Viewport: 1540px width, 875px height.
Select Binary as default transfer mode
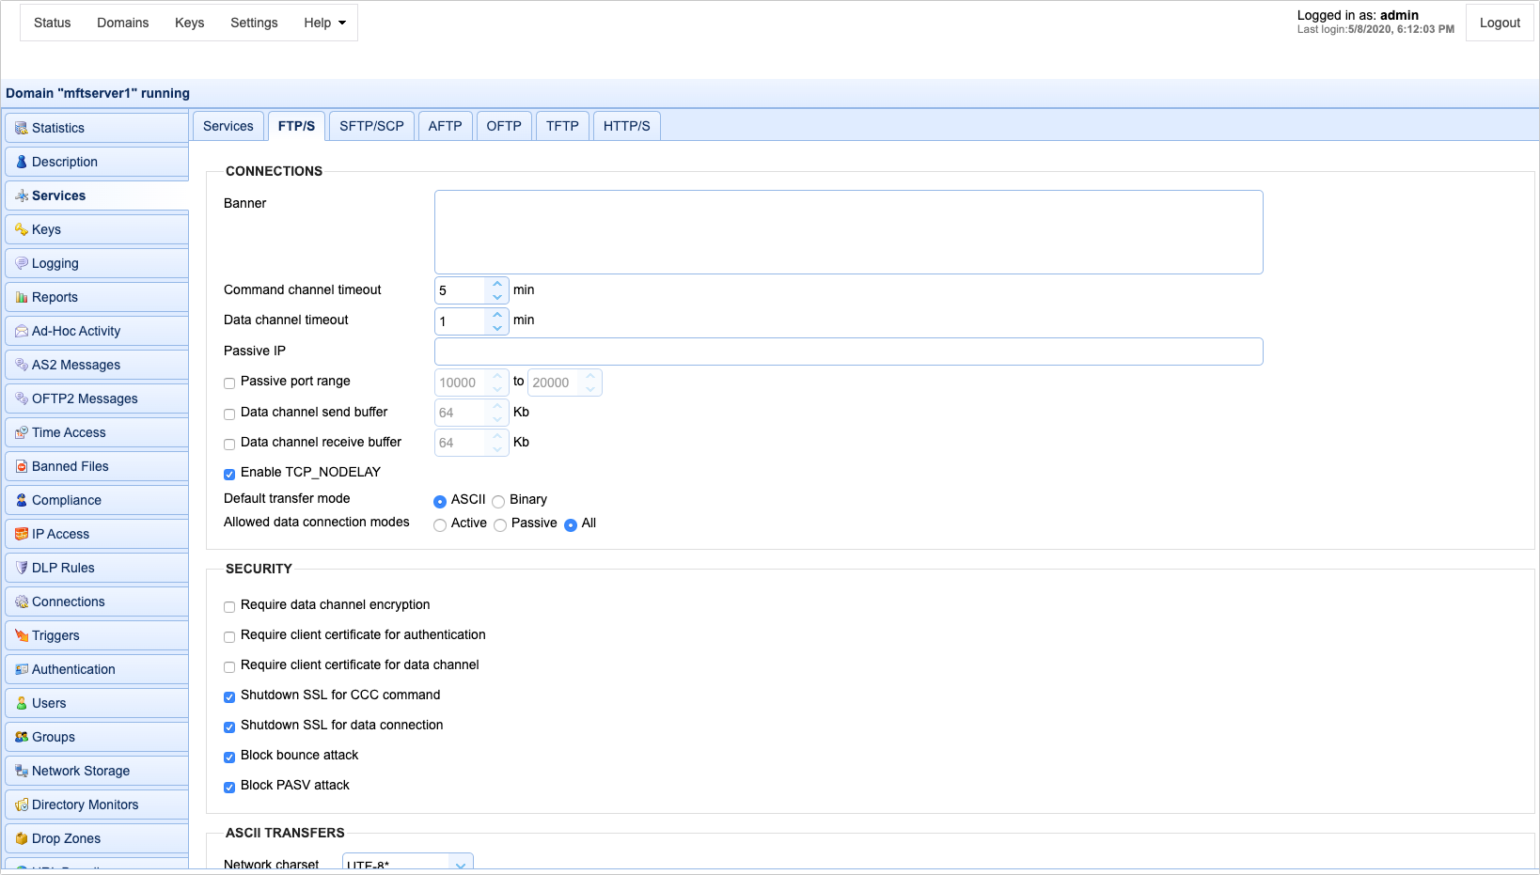500,501
